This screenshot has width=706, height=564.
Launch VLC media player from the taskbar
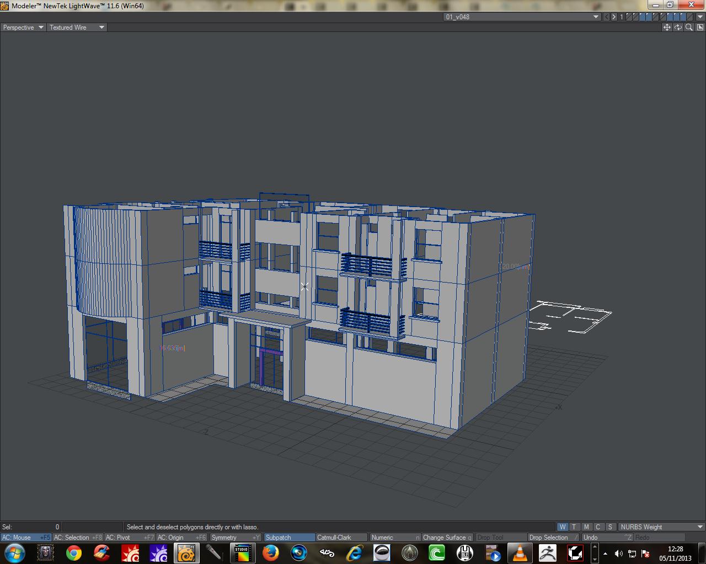tap(520, 552)
